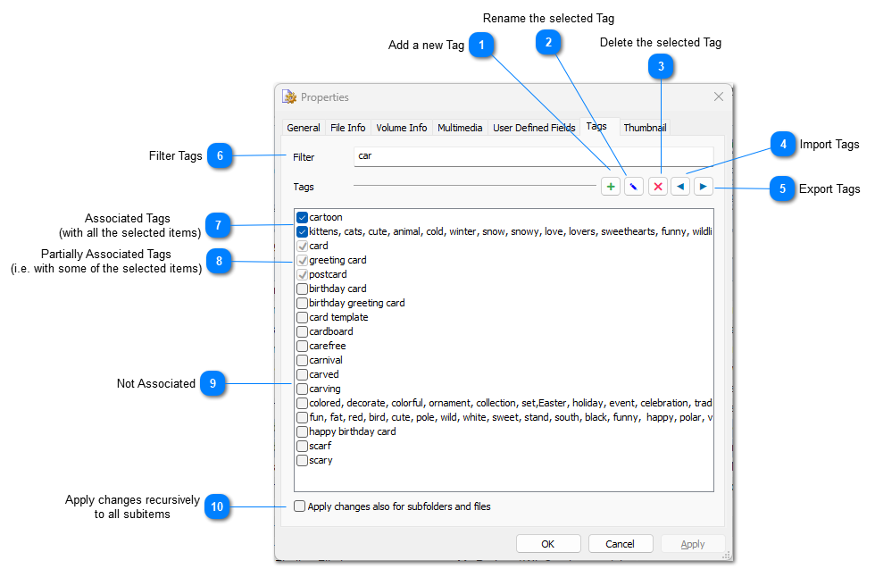Click the Rename selected Tag pencil icon
The height and width of the screenshot is (569, 875).
point(634,187)
